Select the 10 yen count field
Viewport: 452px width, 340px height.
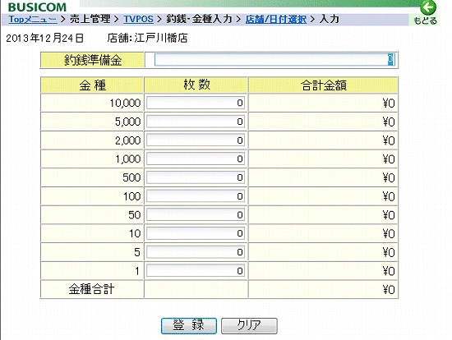tap(196, 233)
